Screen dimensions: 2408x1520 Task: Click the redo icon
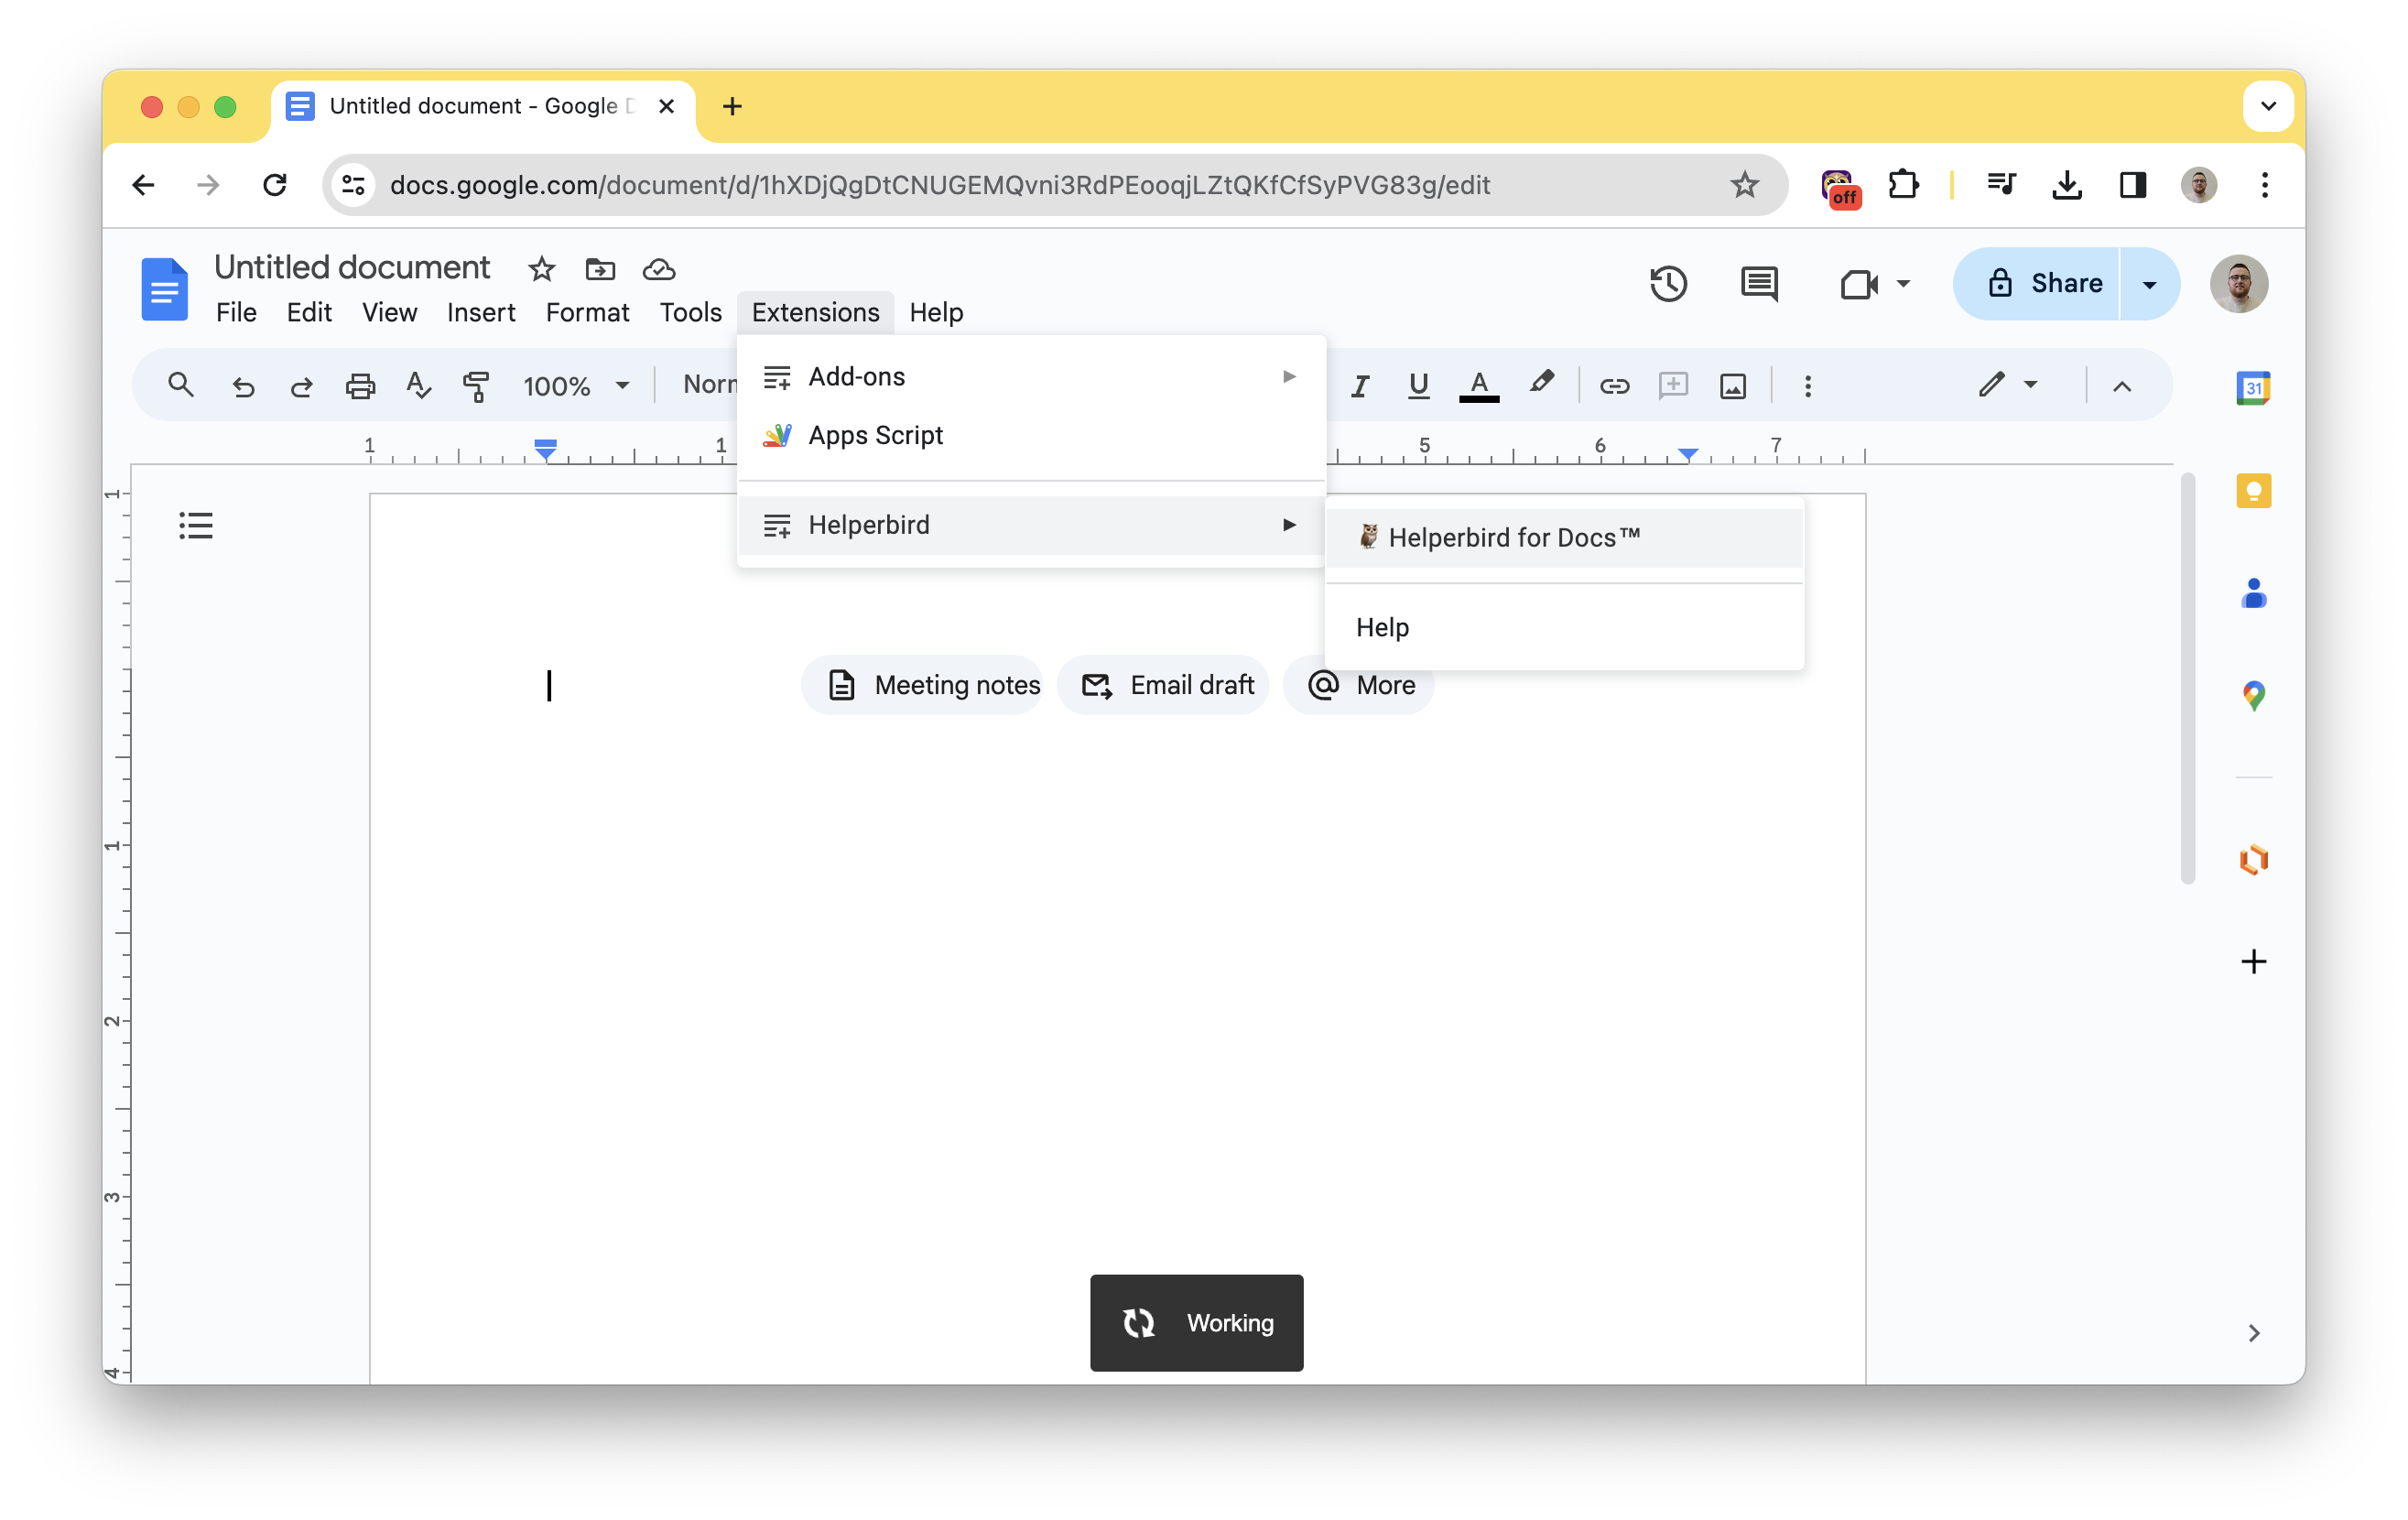click(299, 385)
